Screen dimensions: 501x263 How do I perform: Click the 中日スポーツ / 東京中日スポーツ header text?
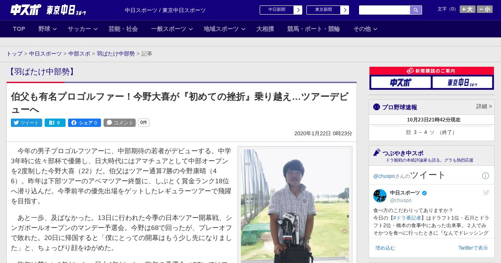tap(165, 10)
